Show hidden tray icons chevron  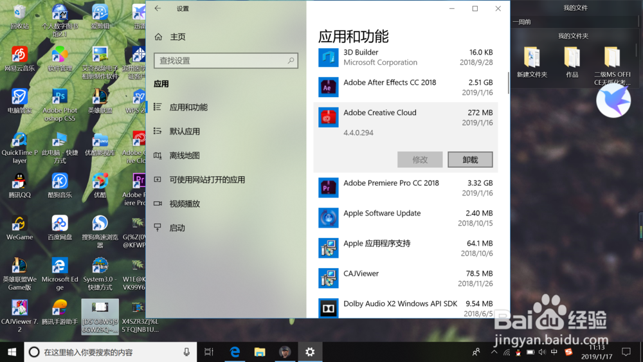click(494, 352)
